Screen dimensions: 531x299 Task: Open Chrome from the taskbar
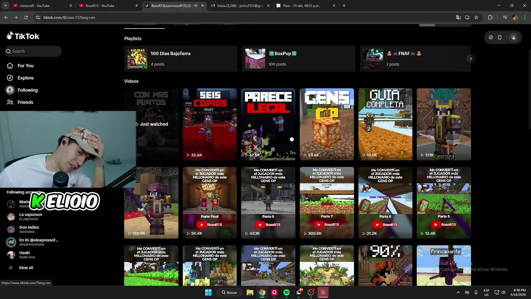[x=262, y=292]
